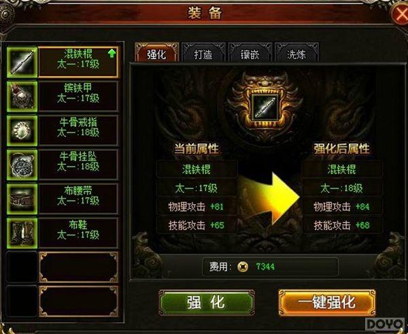The height and width of the screenshot is (334, 408).
Task: Click the green upgrade arrow on 混铁棍
Action: coord(112,53)
